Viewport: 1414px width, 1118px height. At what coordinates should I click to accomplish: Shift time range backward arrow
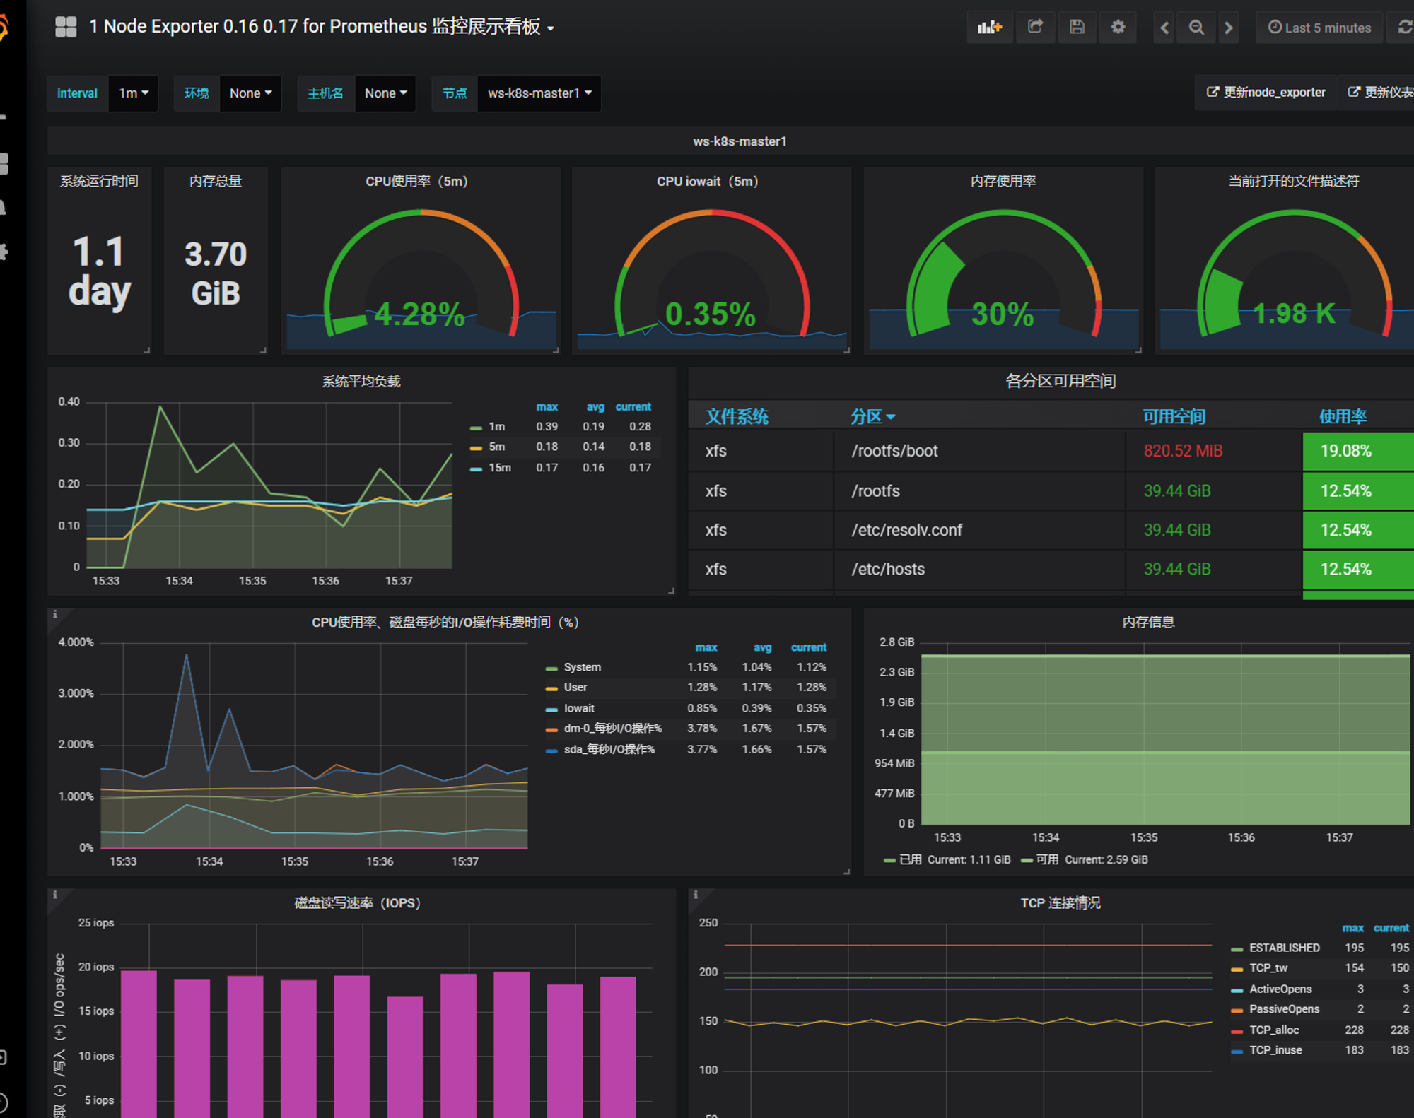tap(1164, 28)
